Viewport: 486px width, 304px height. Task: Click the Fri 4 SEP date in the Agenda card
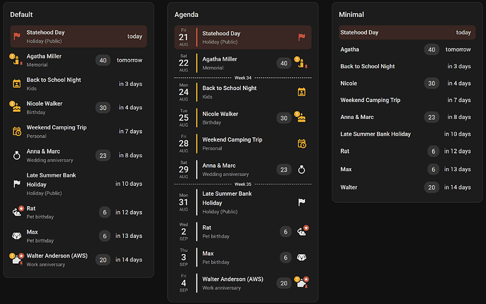tap(184, 283)
